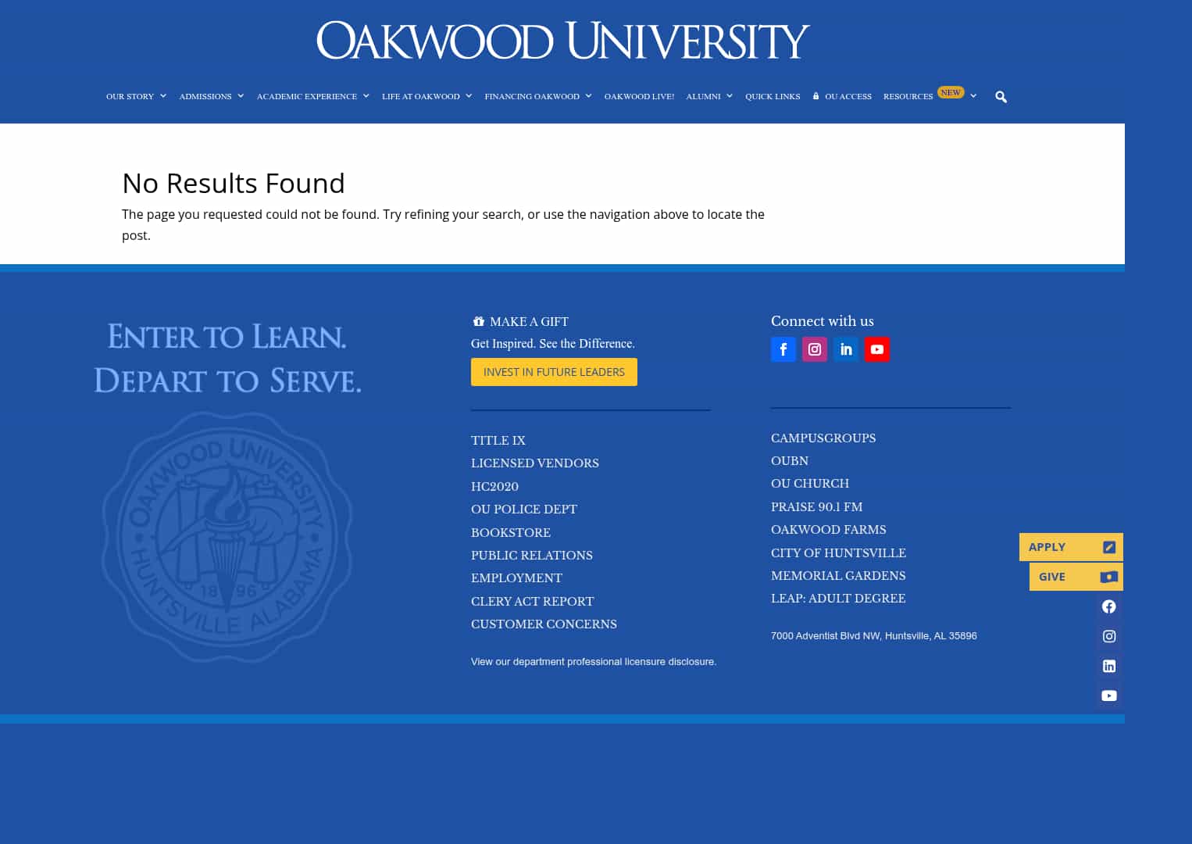The image size is (1192, 844).
Task: Click the APPLY floating button
Action: (x=1071, y=547)
